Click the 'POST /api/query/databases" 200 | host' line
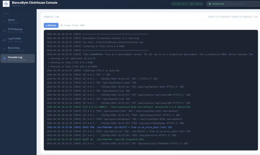 click(115, 119)
